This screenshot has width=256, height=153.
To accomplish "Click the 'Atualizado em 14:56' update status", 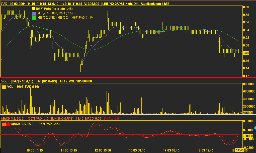I will 155,4.
